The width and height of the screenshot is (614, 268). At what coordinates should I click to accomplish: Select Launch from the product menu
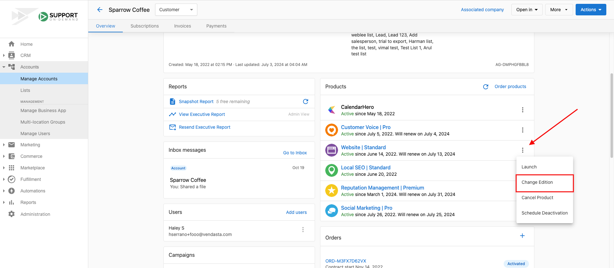pos(545,167)
